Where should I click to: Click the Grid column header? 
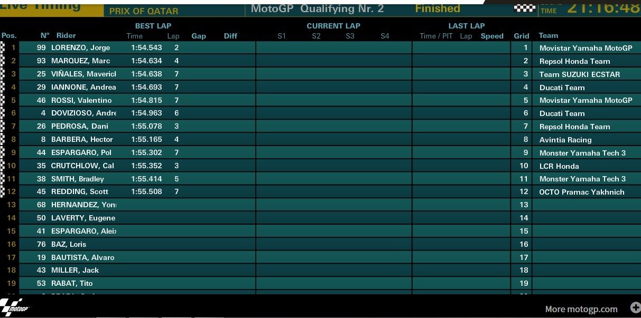tap(522, 36)
